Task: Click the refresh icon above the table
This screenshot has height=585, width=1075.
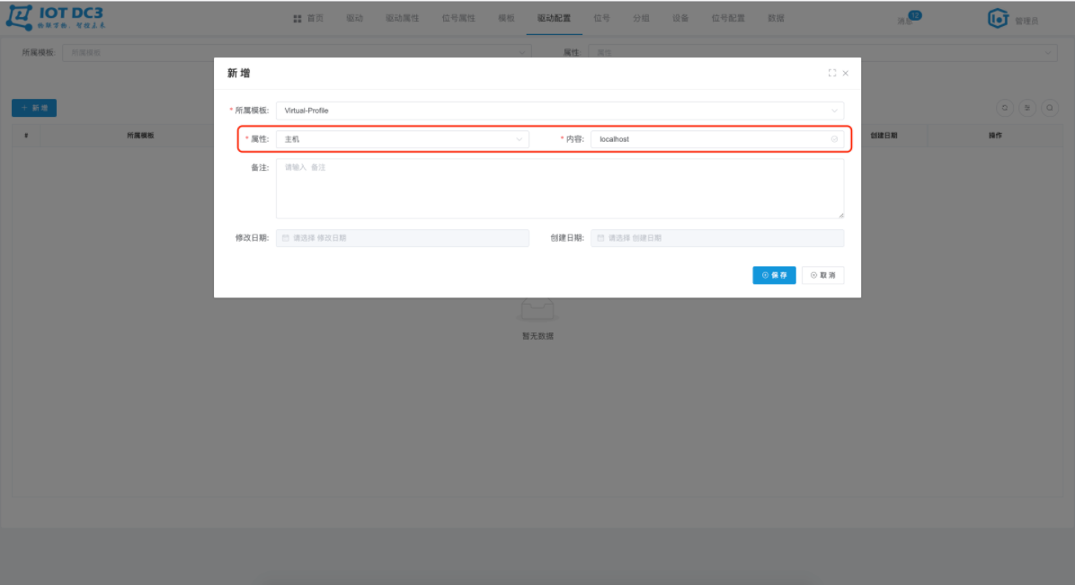Action: (x=1004, y=108)
